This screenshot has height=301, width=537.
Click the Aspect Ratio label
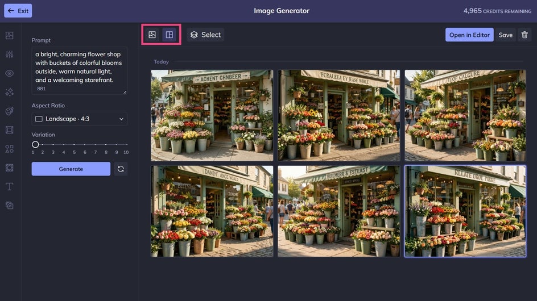pos(48,106)
